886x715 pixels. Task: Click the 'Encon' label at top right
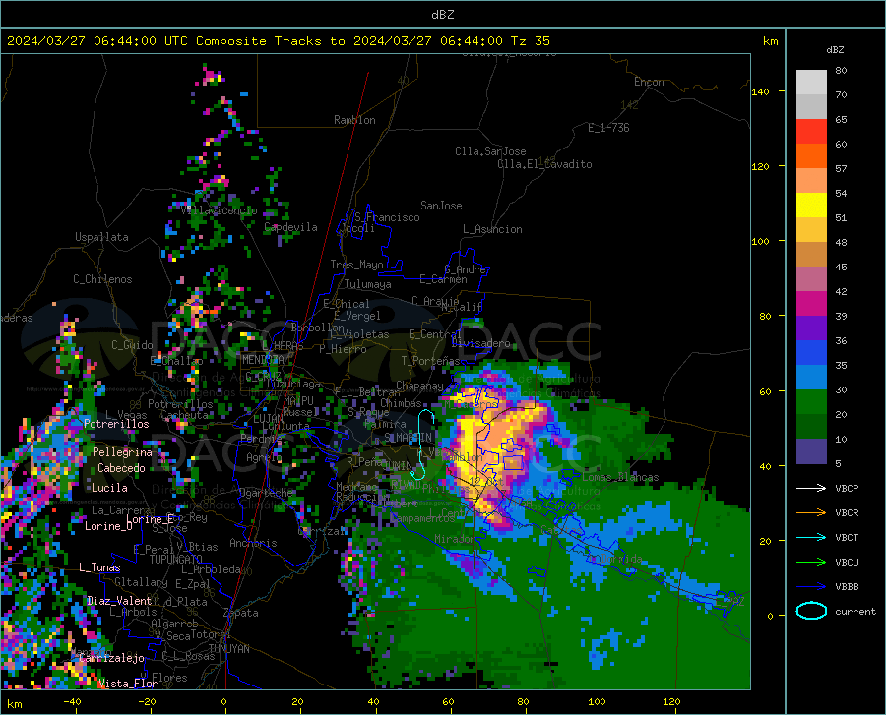click(x=649, y=82)
